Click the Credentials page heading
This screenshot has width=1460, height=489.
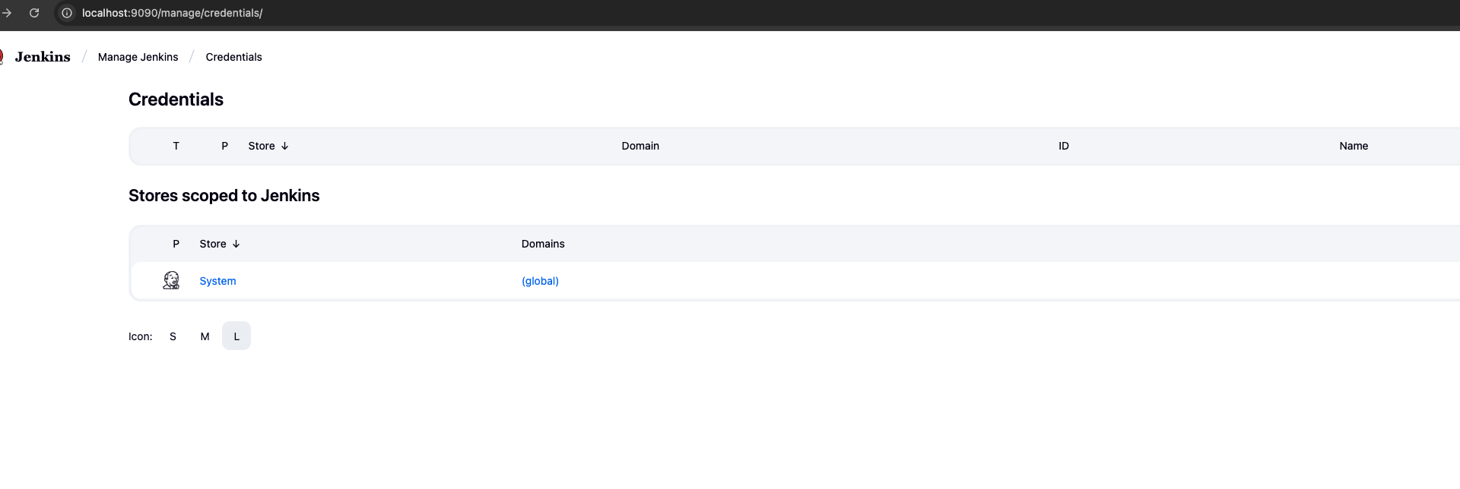[176, 99]
